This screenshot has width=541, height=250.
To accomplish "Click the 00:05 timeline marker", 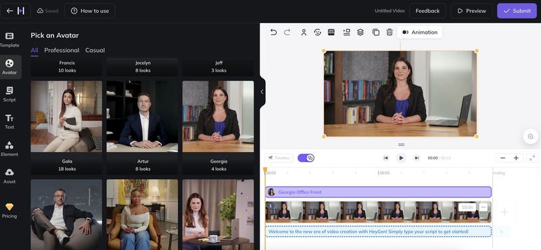I will click(x=384, y=173).
